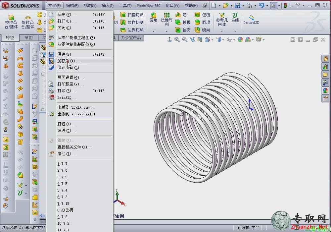Select the Wrap tool
Viewport: 331px width, 232px height.
(x=202, y=15)
